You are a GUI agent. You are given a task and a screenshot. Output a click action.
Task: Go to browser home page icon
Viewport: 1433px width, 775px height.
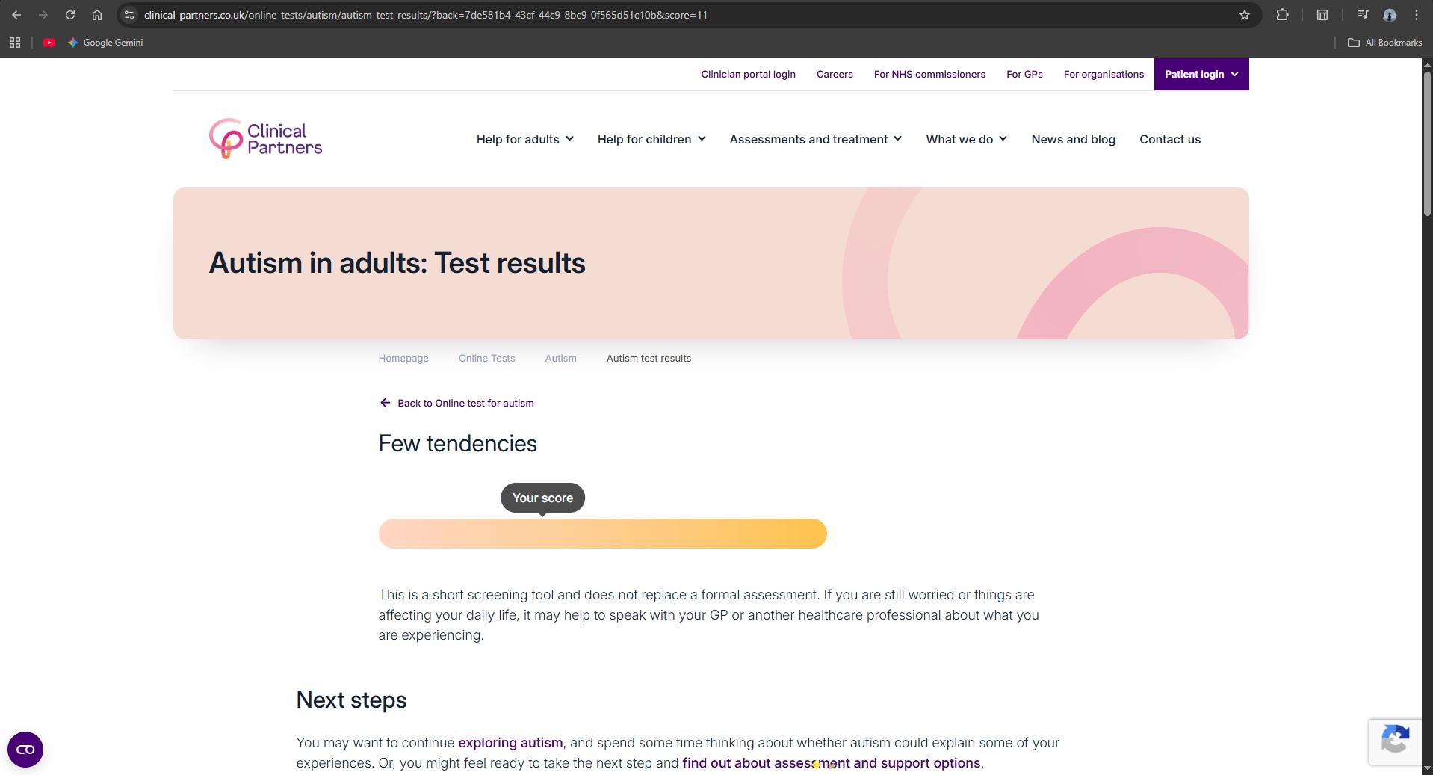pos(97,15)
